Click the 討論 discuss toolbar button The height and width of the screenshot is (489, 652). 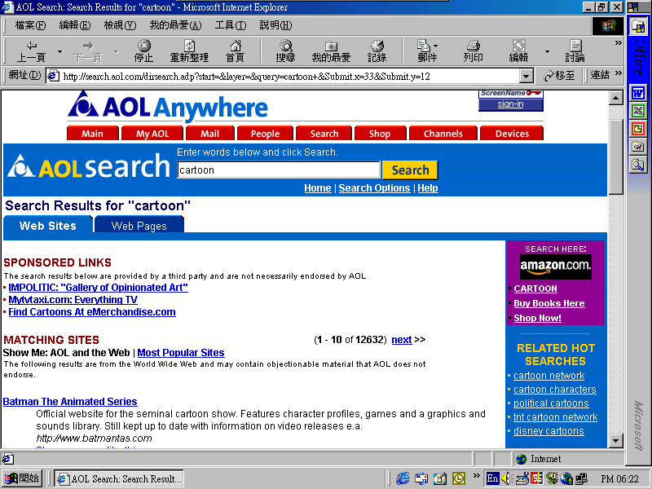(575, 51)
